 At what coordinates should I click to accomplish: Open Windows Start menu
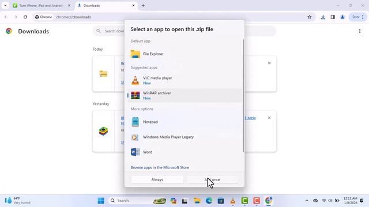coord(101,201)
